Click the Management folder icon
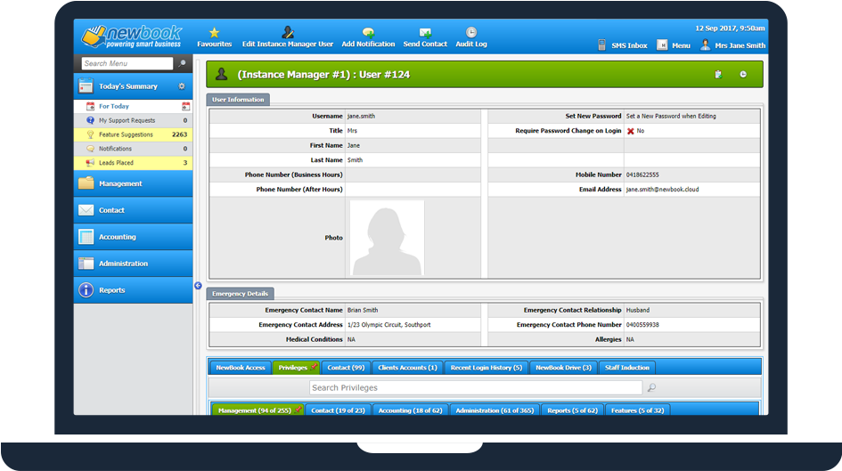This screenshot has width=842, height=471. coord(86,183)
